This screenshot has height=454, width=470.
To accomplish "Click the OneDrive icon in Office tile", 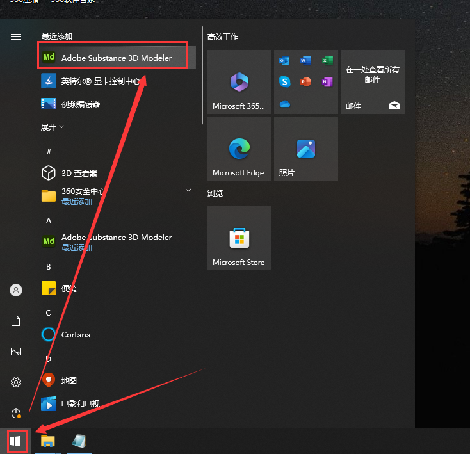I will tap(285, 104).
